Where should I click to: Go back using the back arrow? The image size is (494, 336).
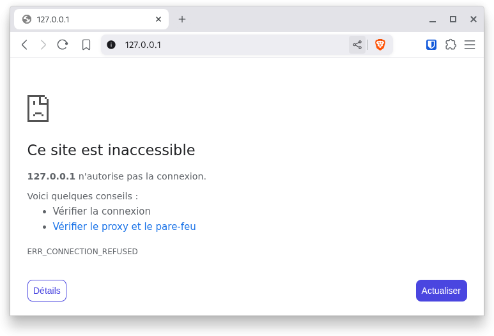point(24,45)
